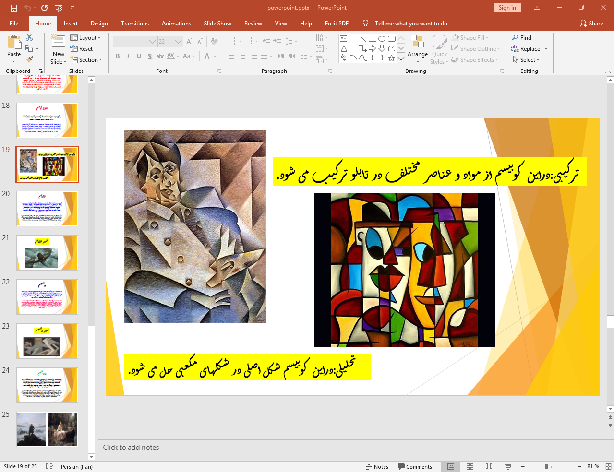Screen dimensions: 614x472
Task: Expand the Section dropdown
Action: point(86,60)
